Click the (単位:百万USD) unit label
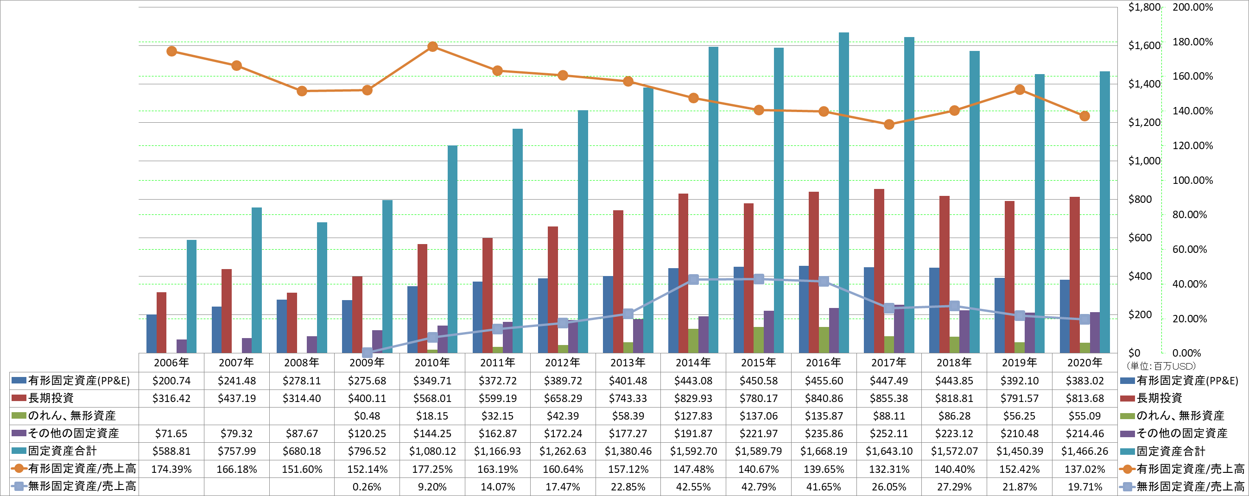Image resolution: width=1249 pixels, height=496 pixels. pos(1161,366)
